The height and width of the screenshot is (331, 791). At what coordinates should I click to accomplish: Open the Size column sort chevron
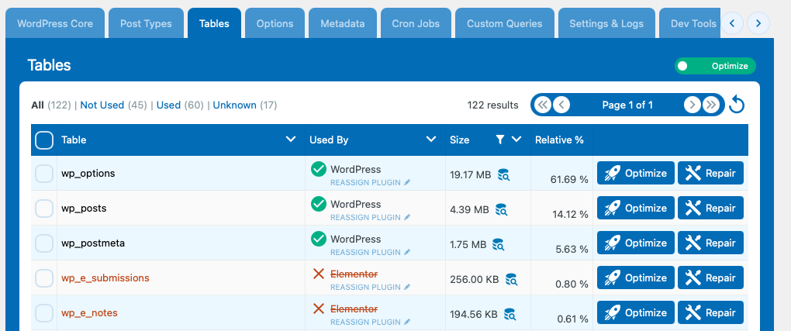coord(516,140)
